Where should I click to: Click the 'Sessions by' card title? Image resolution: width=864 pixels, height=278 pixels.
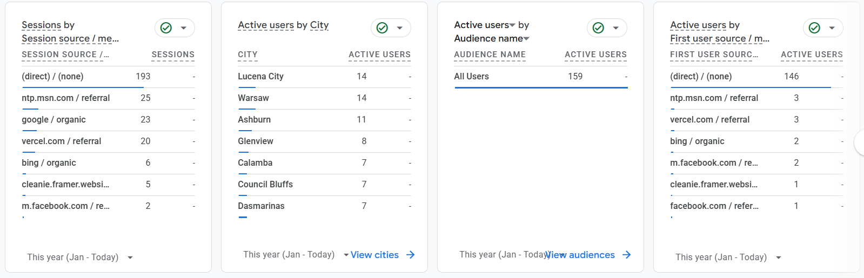pos(48,25)
